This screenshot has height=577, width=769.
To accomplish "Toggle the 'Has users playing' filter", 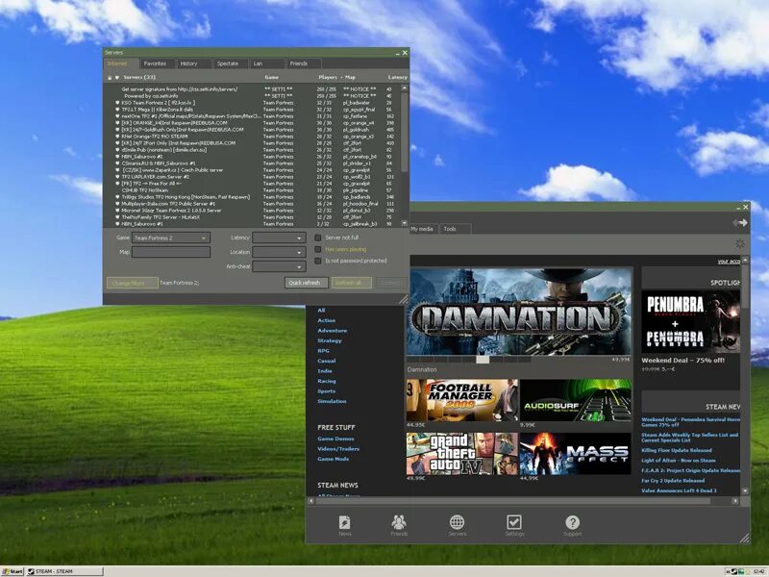I will click(317, 250).
